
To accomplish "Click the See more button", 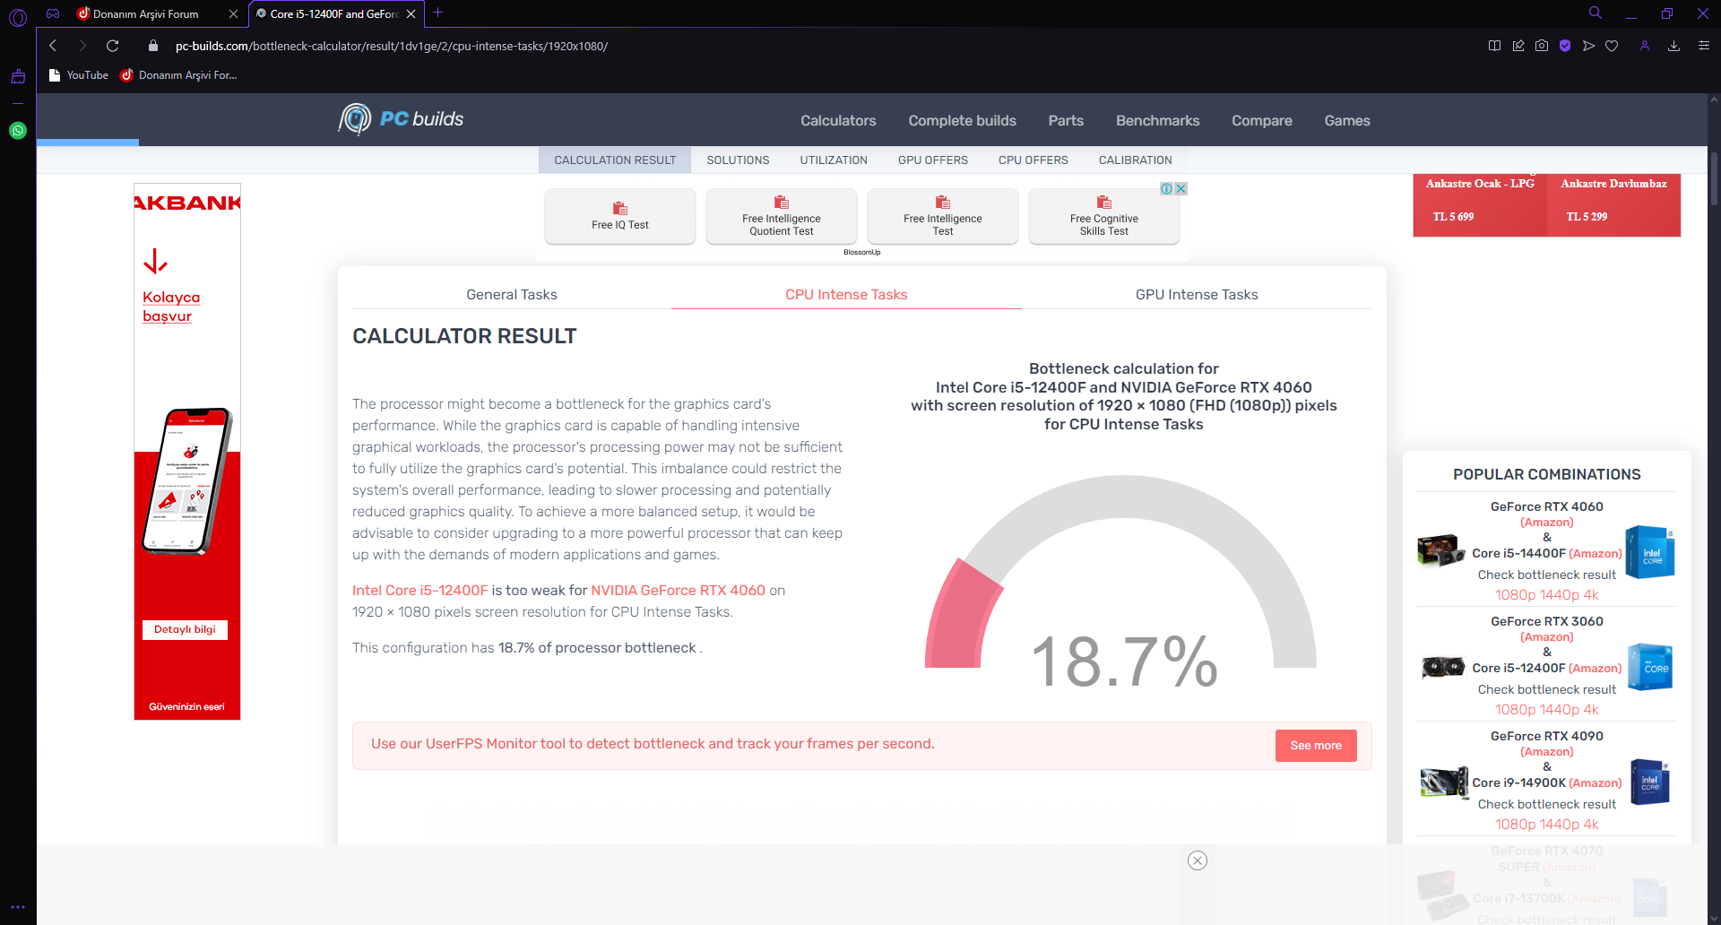I will [1316, 746].
